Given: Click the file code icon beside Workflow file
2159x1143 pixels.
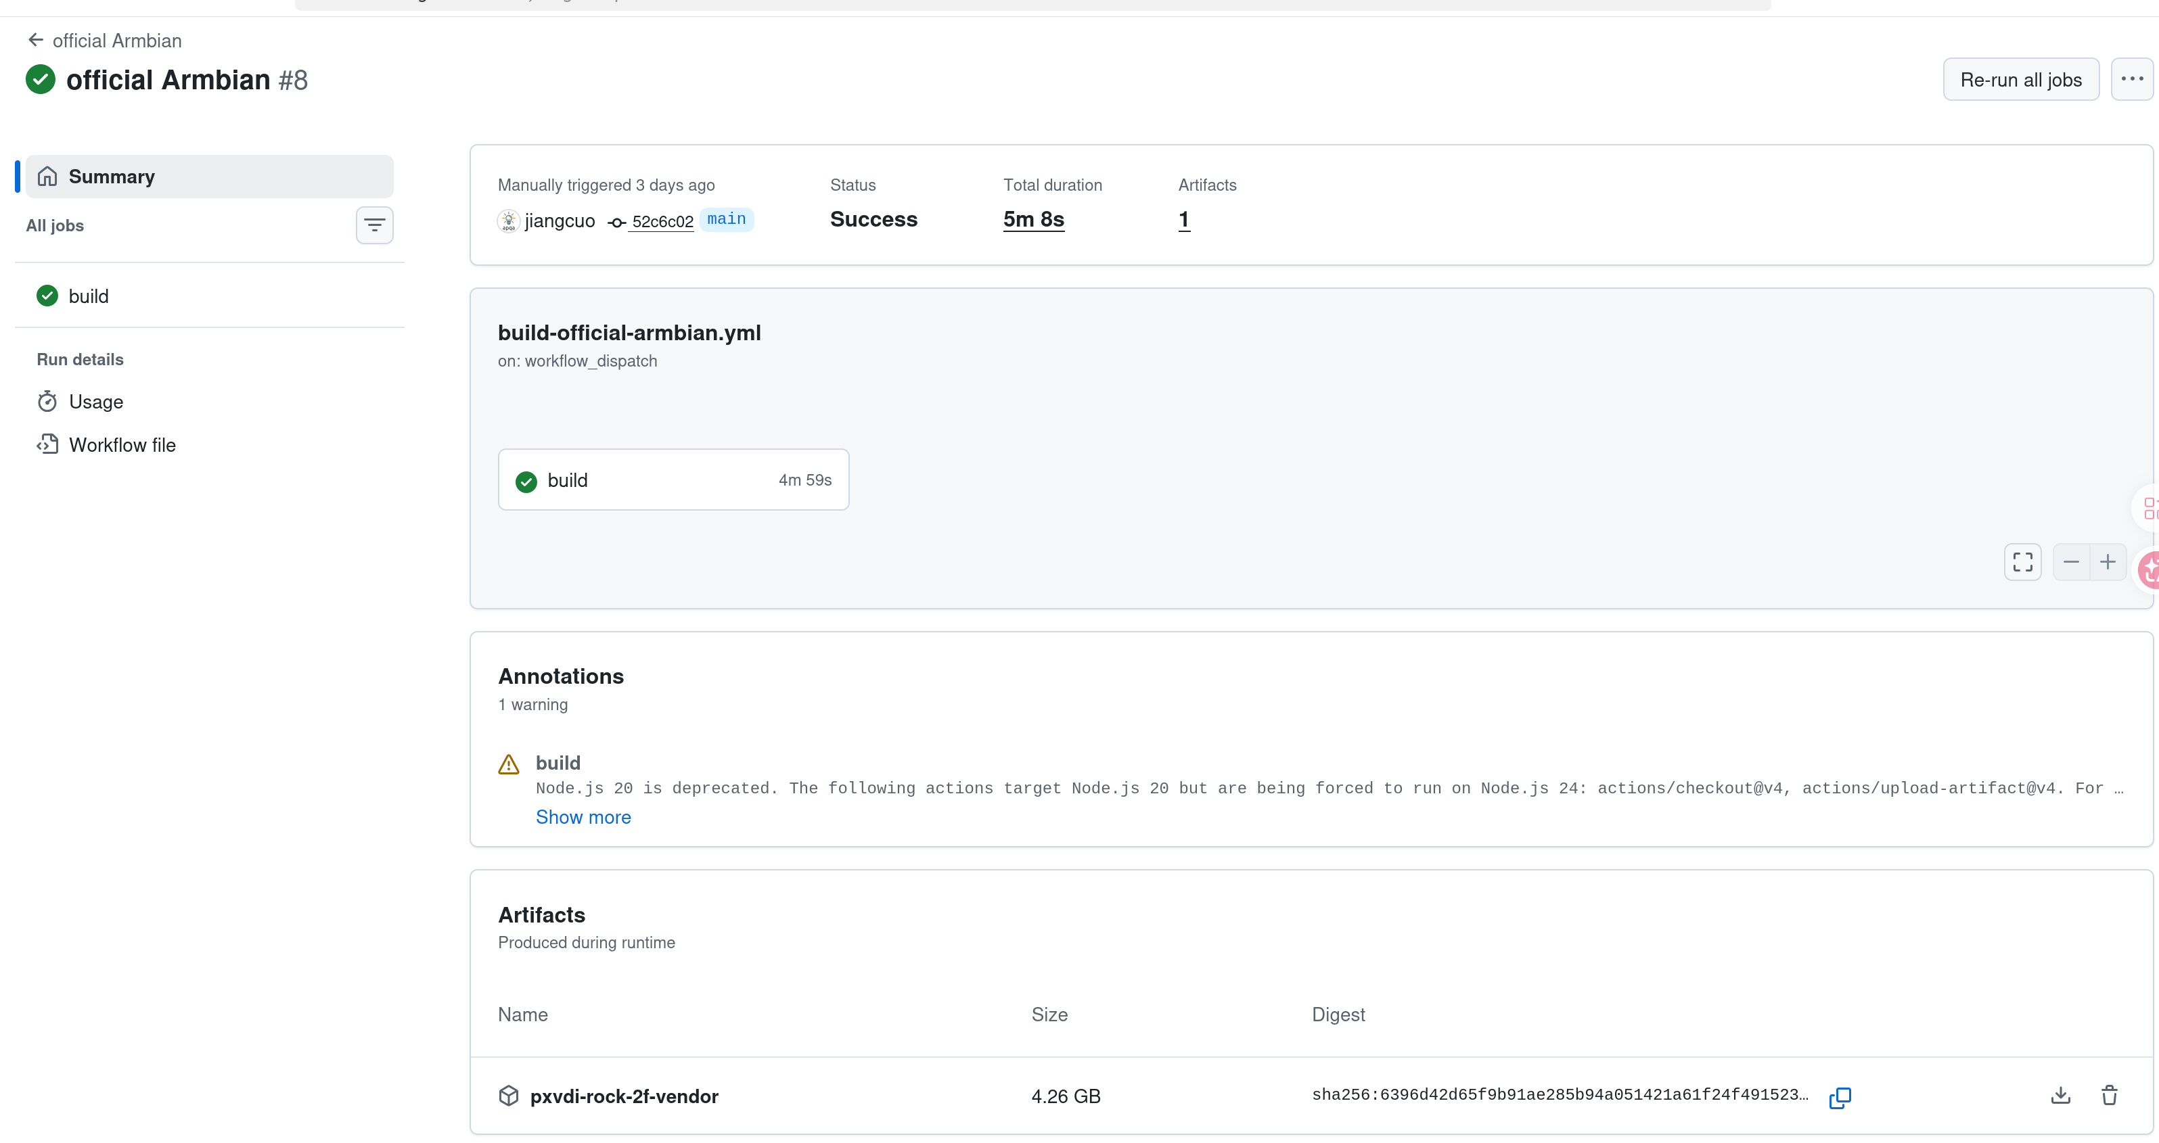Looking at the screenshot, I should click(x=48, y=444).
